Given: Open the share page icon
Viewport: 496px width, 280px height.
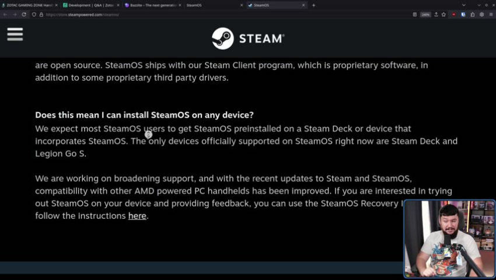Looking at the screenshot, I should [436, 15].
